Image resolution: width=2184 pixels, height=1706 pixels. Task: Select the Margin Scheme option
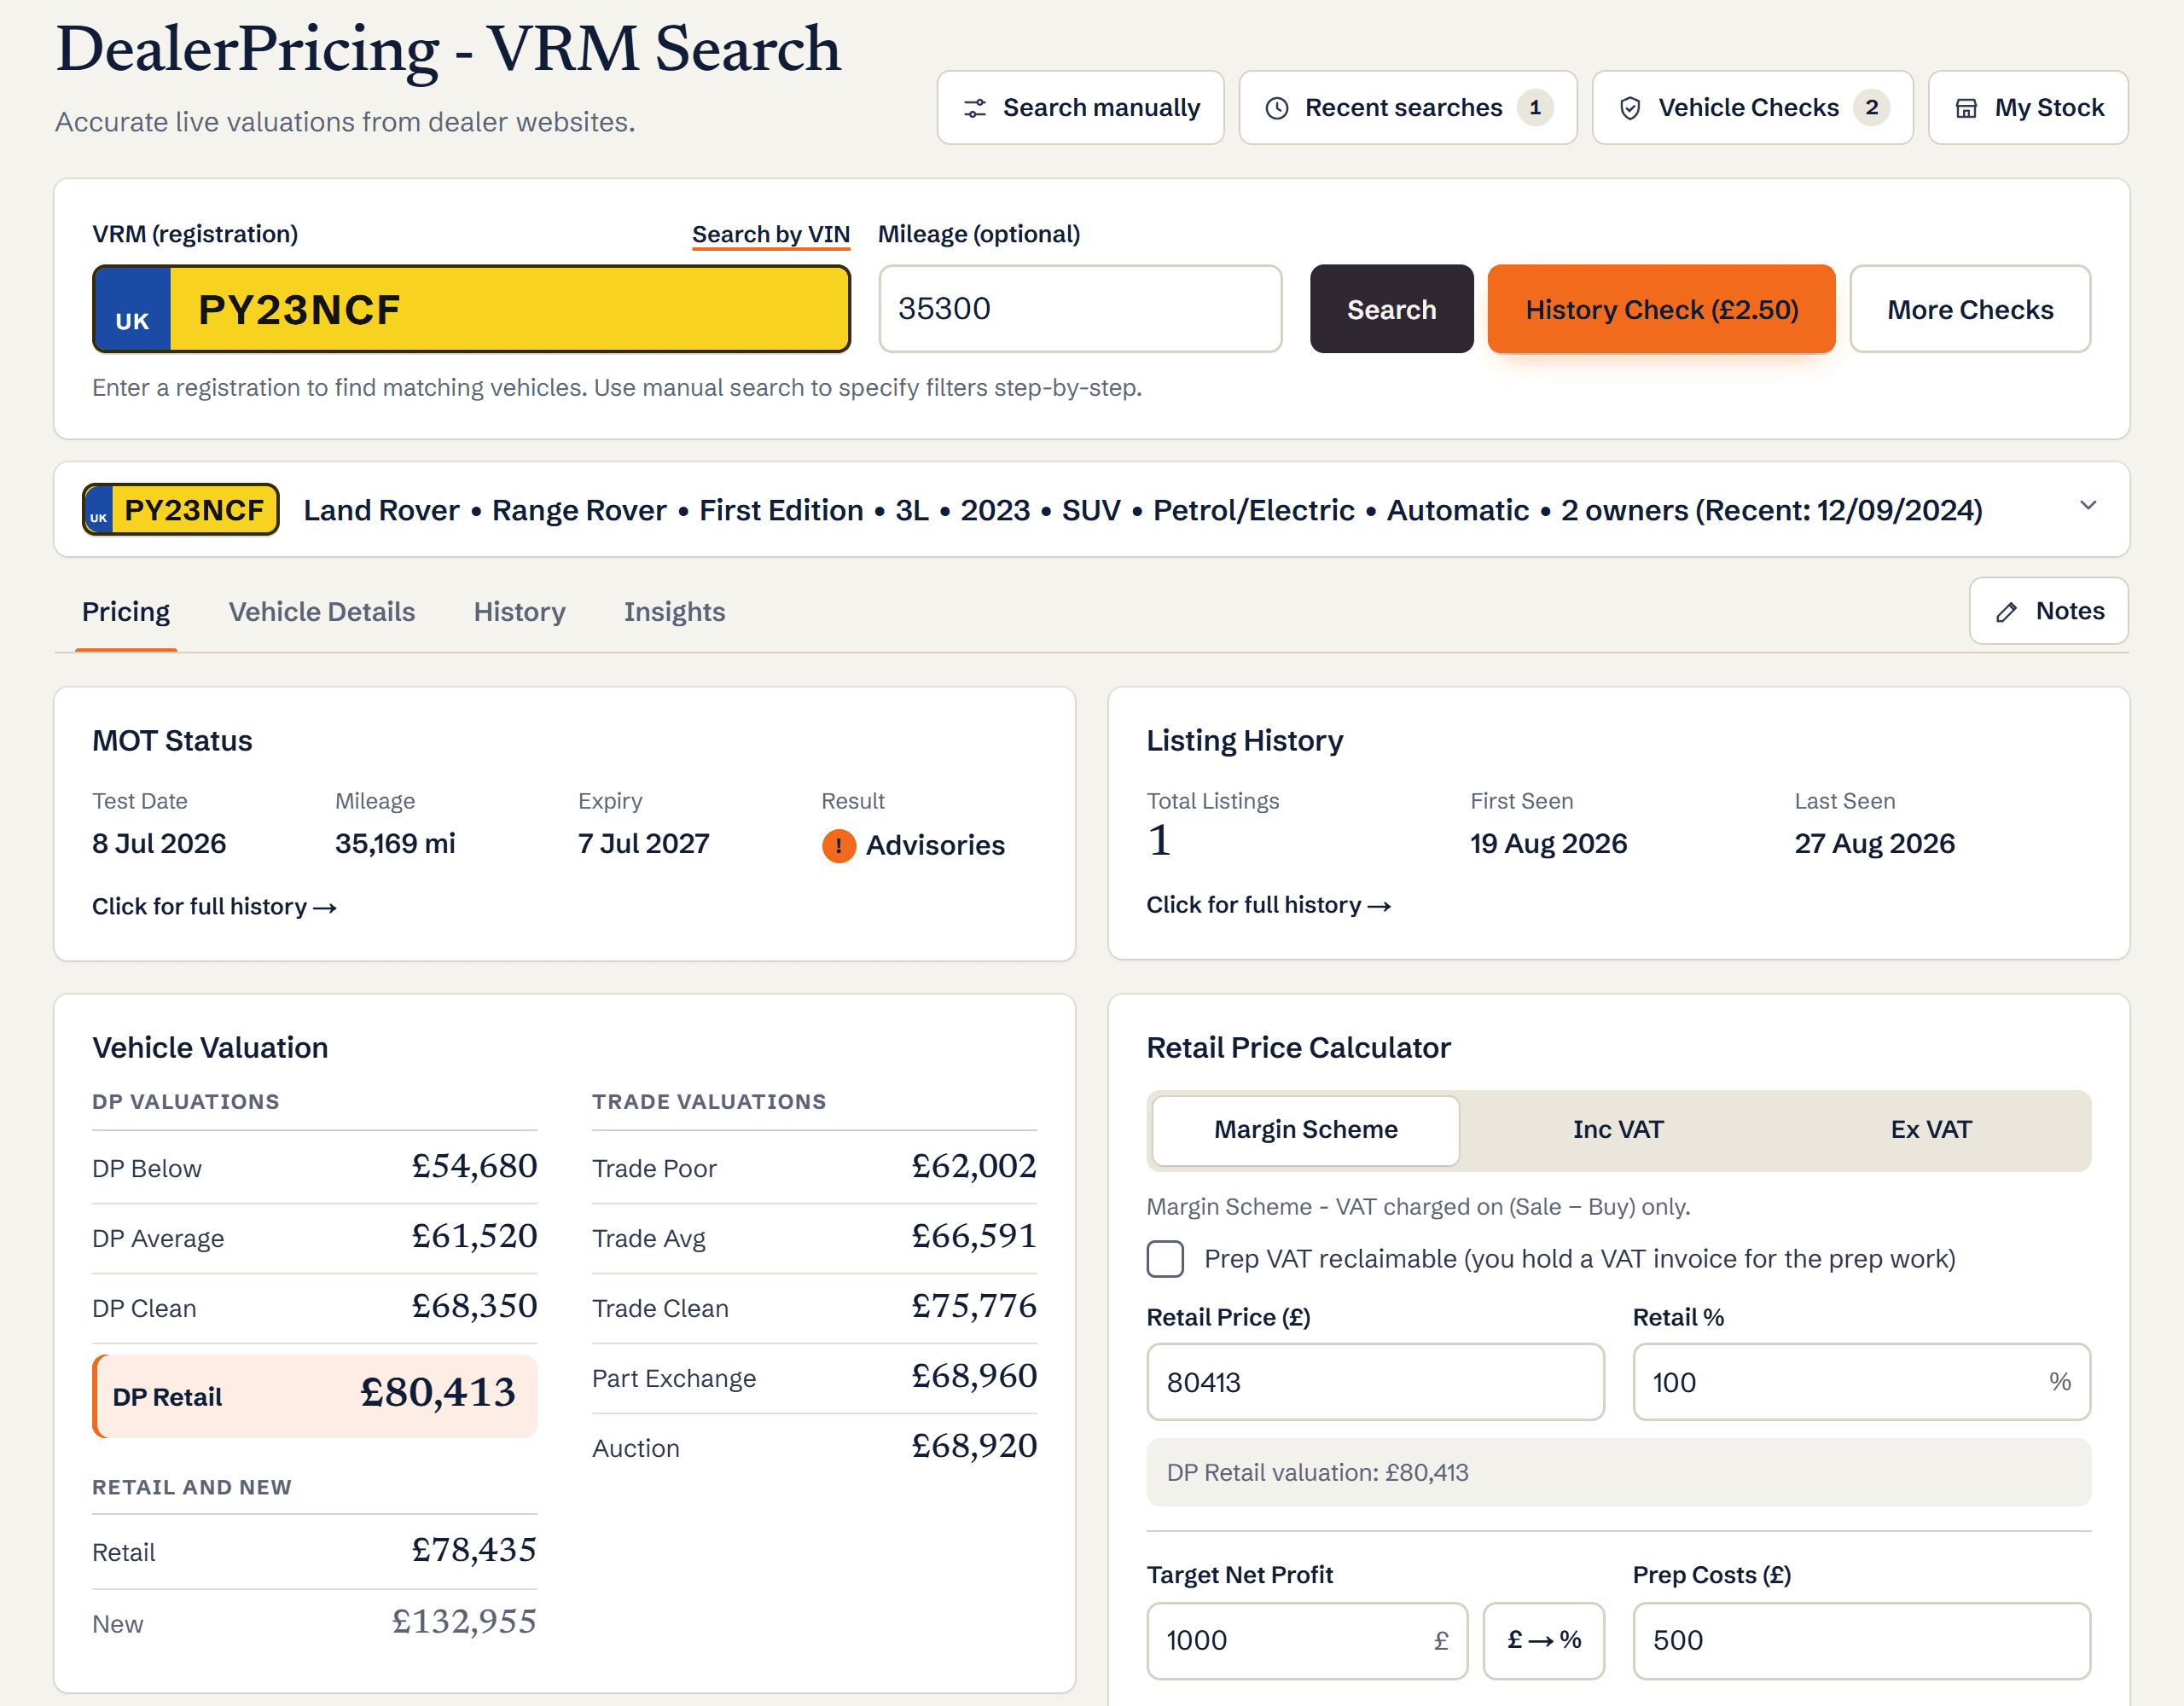[1305, 1130]
